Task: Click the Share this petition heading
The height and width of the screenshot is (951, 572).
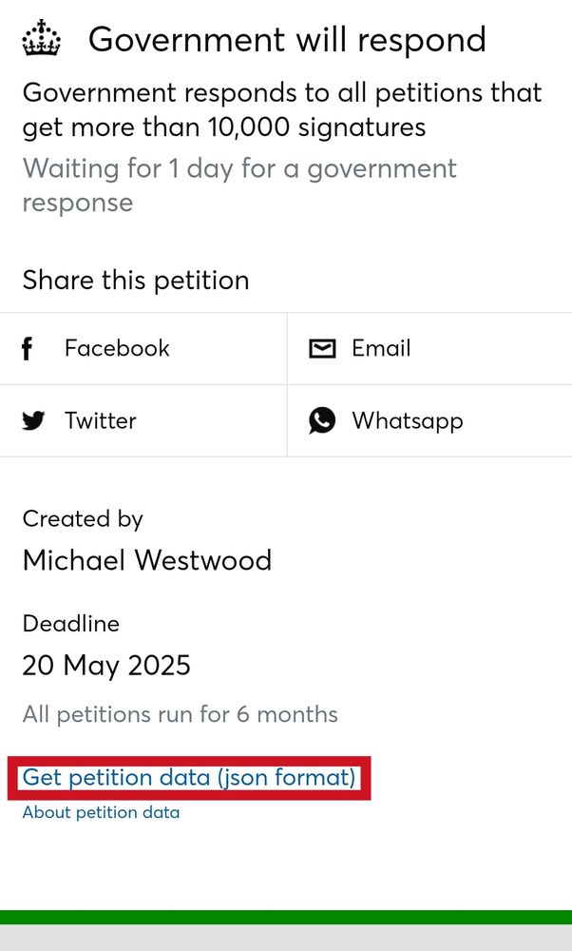Action: [x=136, y=281]
